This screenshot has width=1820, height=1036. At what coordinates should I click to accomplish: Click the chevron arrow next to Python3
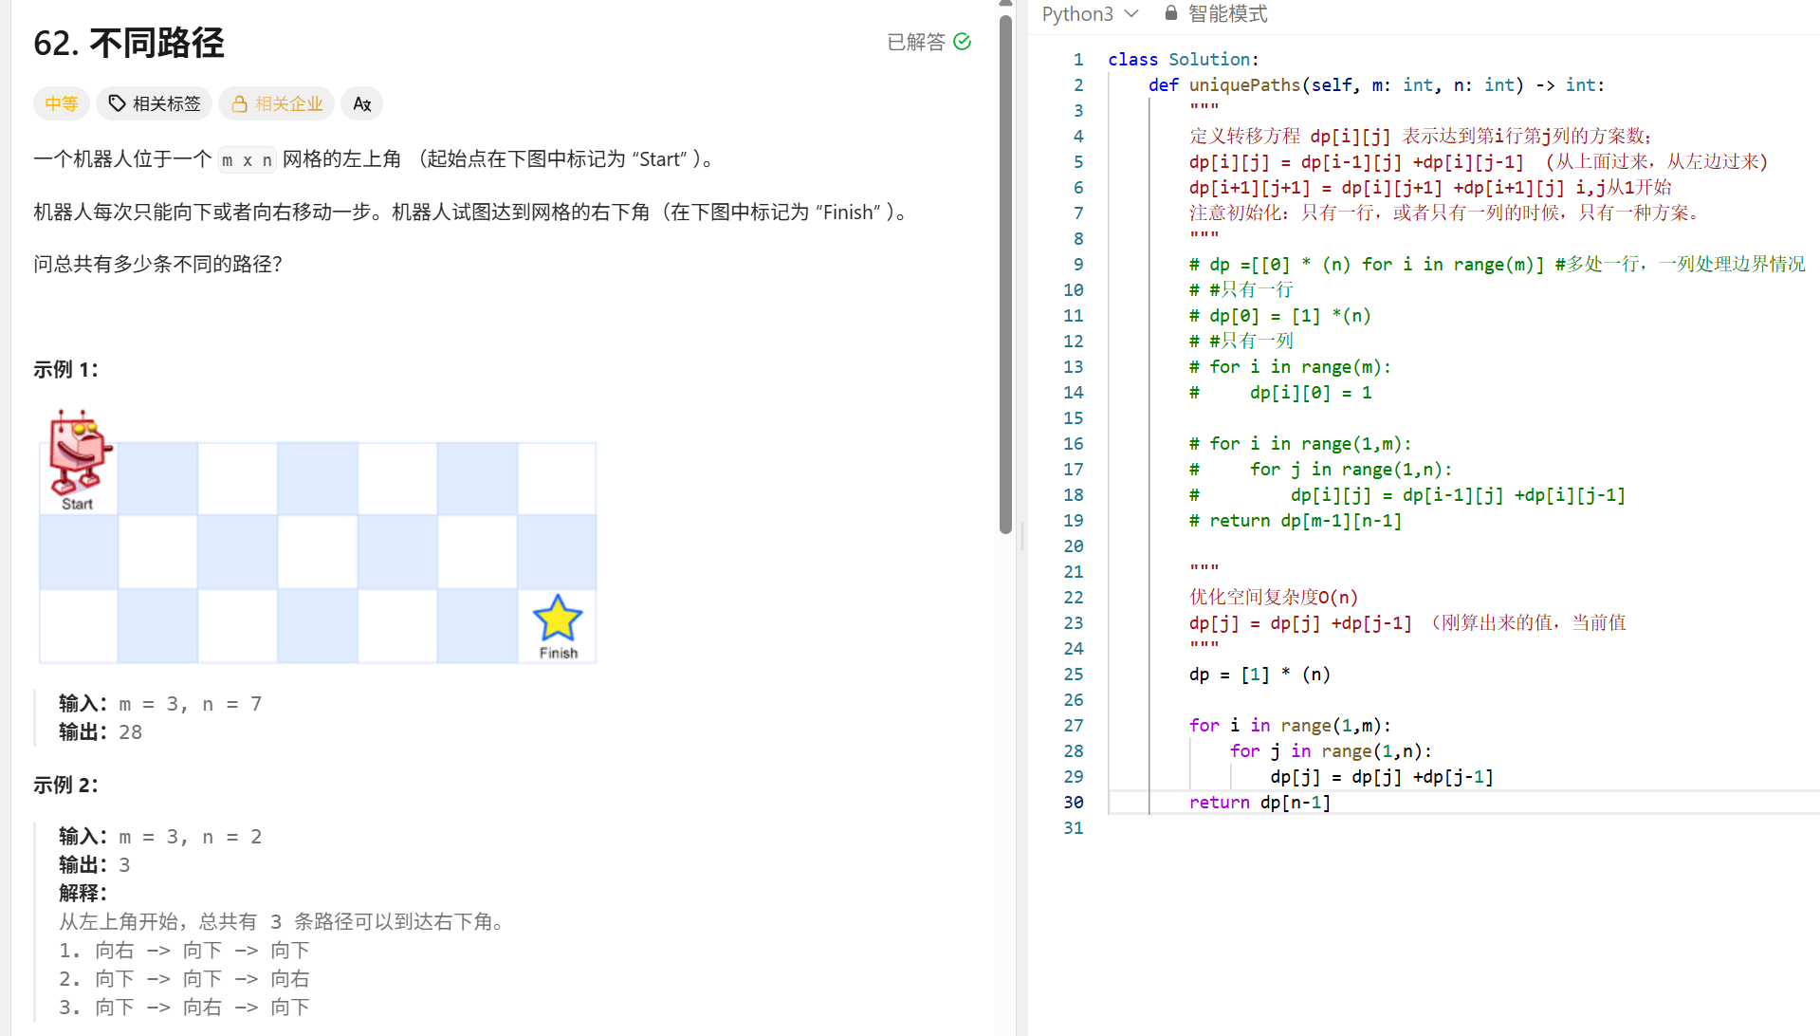[1131, 13]
